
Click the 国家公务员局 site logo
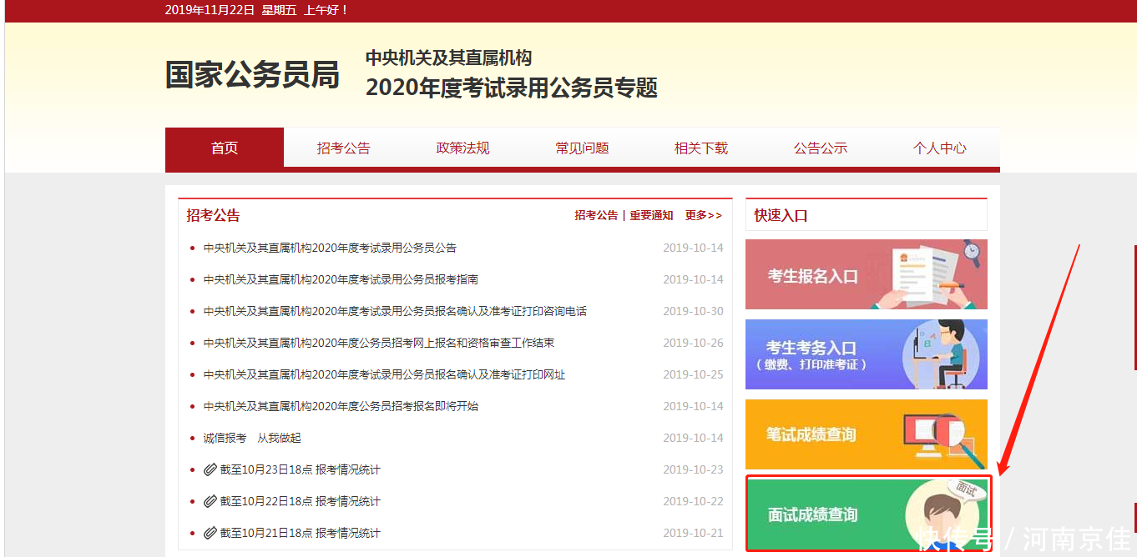coord(251,75)
